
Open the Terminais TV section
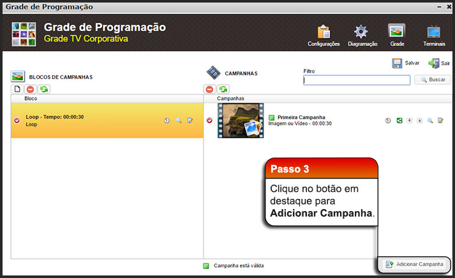[x=434, y=36]
